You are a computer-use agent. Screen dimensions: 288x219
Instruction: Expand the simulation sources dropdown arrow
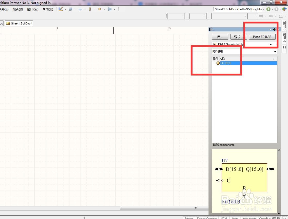(x=105, y=9)
